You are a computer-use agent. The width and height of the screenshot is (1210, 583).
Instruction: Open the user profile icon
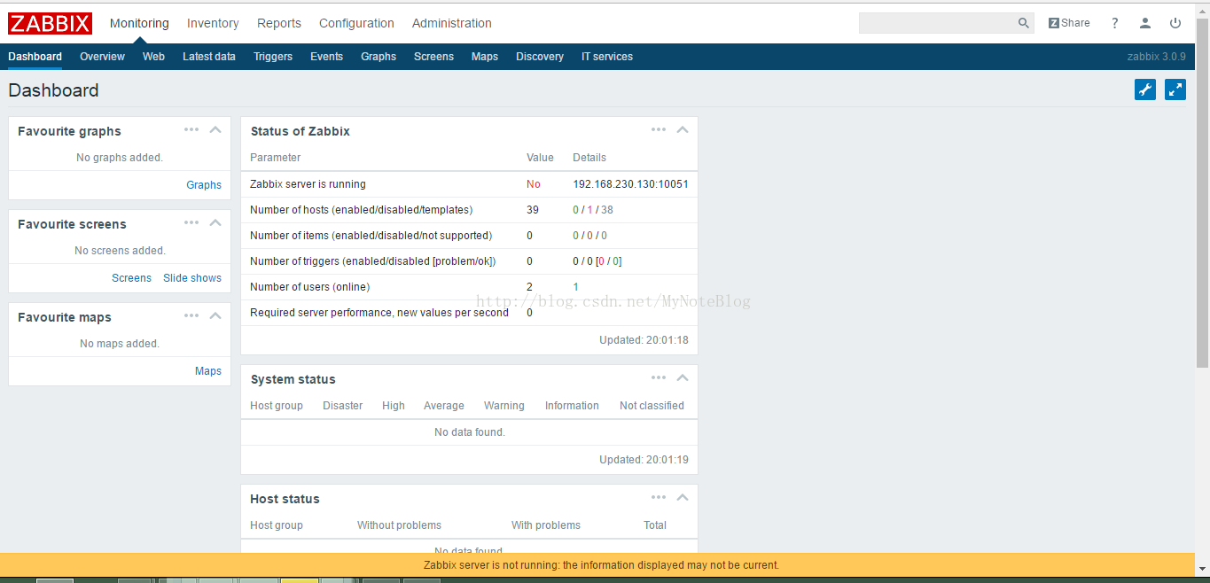pyautogui.click(x=1145, y=23)
